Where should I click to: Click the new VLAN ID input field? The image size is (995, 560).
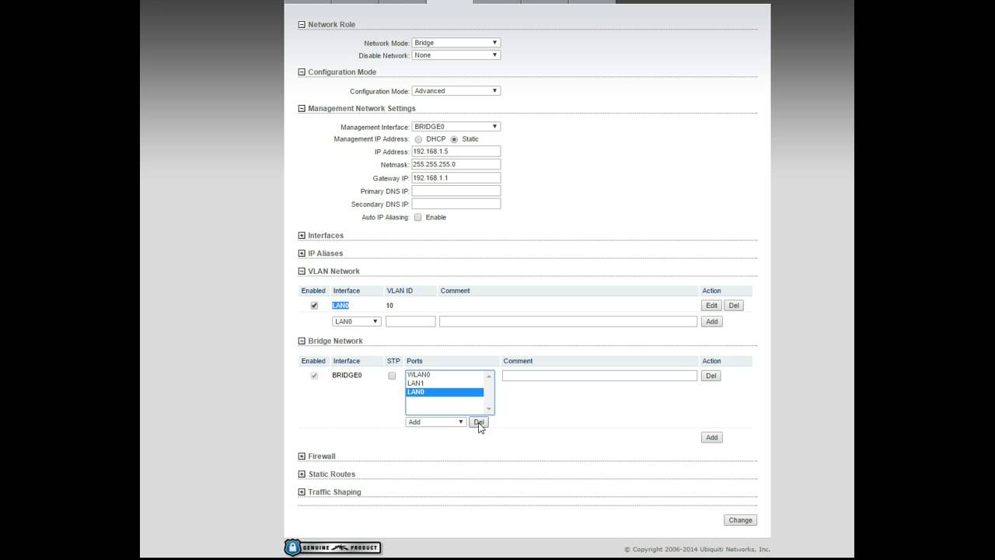point(410,321)
